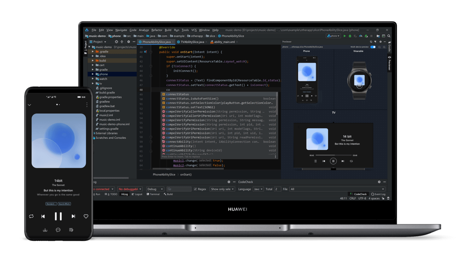Go to previous track in TV preview
Image resolution: width=460 pixels, height=256 pixels.
(x=324, y=161)
